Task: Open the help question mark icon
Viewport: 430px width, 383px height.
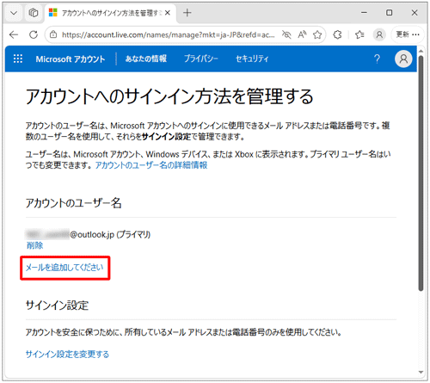Action: (377, 59)
